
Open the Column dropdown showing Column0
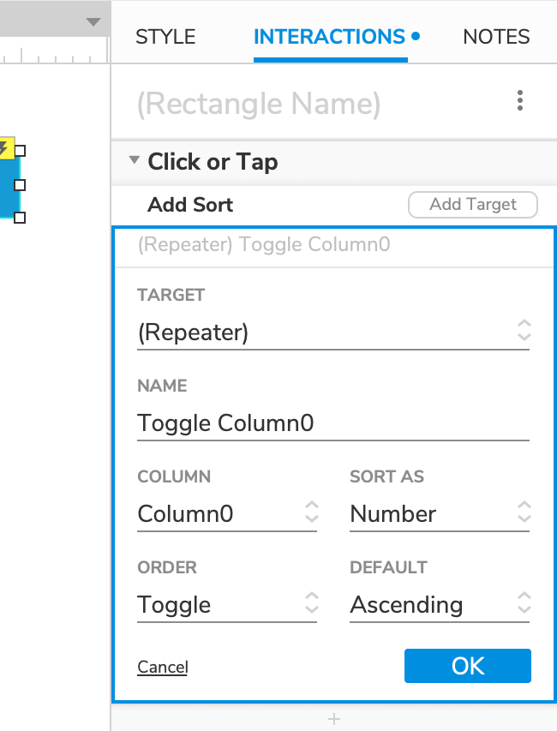click(x=311, y=512)
